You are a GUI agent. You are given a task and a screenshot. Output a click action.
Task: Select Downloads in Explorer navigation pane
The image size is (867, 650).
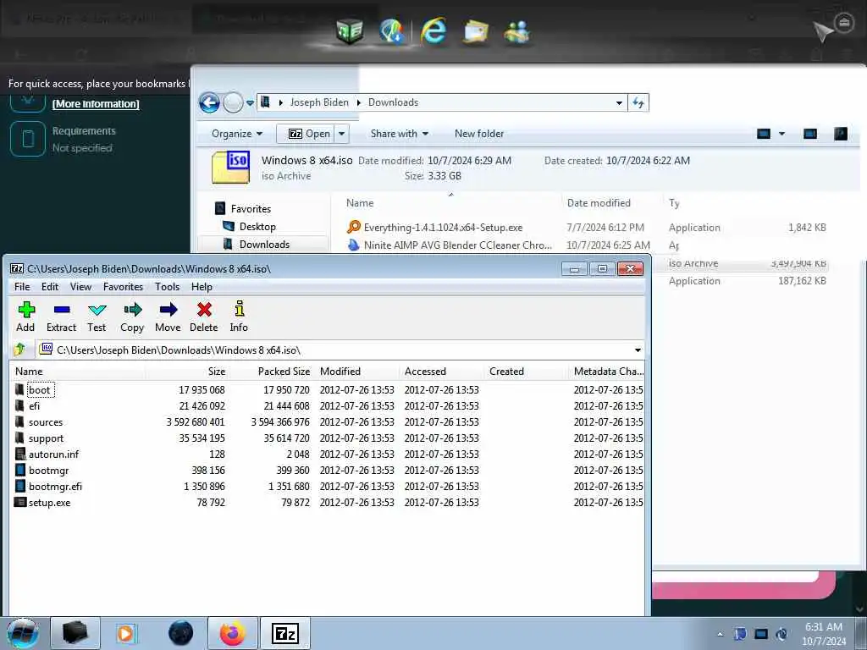tap(264, 245)
